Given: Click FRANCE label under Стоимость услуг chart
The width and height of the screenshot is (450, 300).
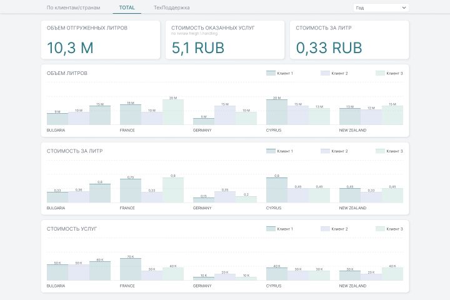Looking at the screenshot, I should click(x=127, y=286).
